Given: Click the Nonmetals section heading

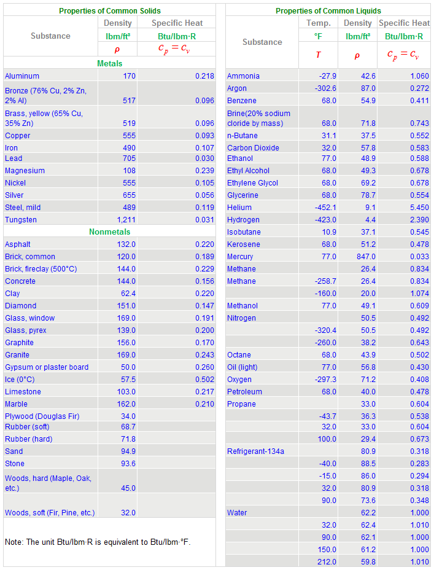Looking at the screenshot, I should tap(110, 232).
